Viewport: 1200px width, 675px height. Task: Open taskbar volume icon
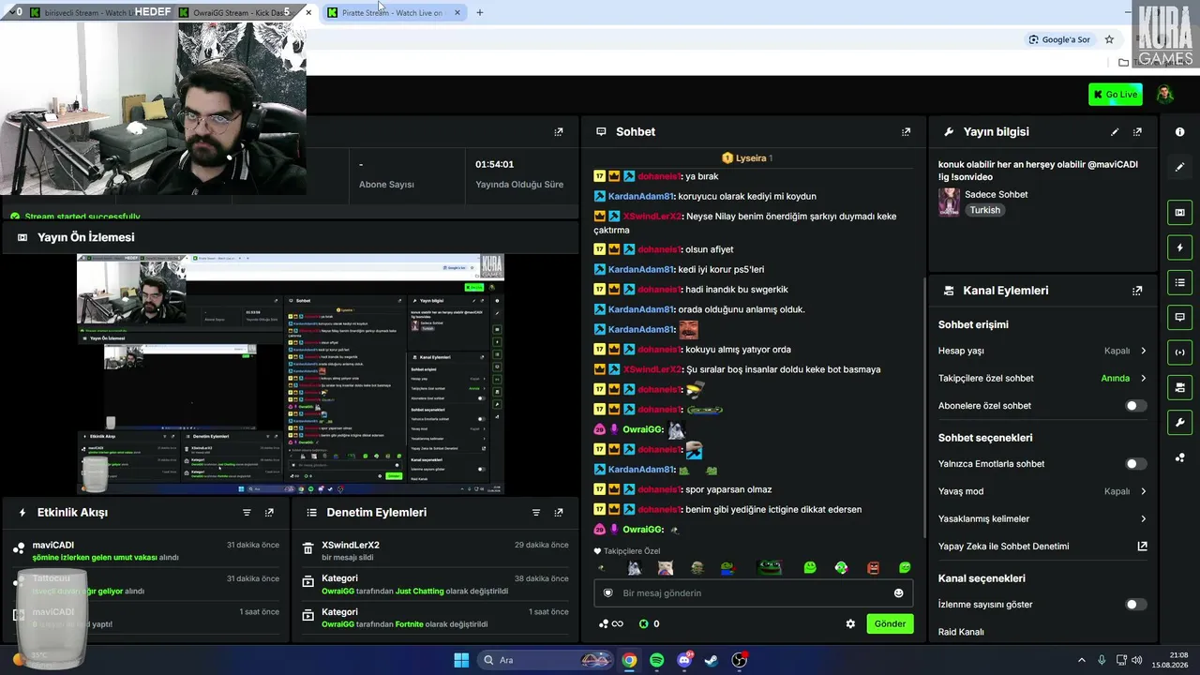(1136, 660)
